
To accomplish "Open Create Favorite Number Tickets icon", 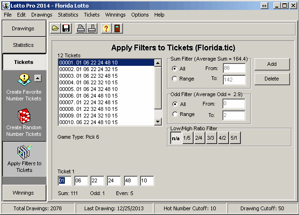I will (x=24, y=80).
